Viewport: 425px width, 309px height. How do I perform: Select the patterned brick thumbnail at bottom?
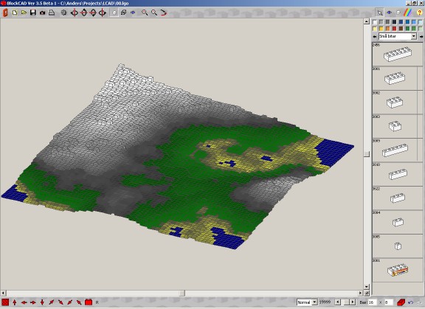click(x=398, y=270)
